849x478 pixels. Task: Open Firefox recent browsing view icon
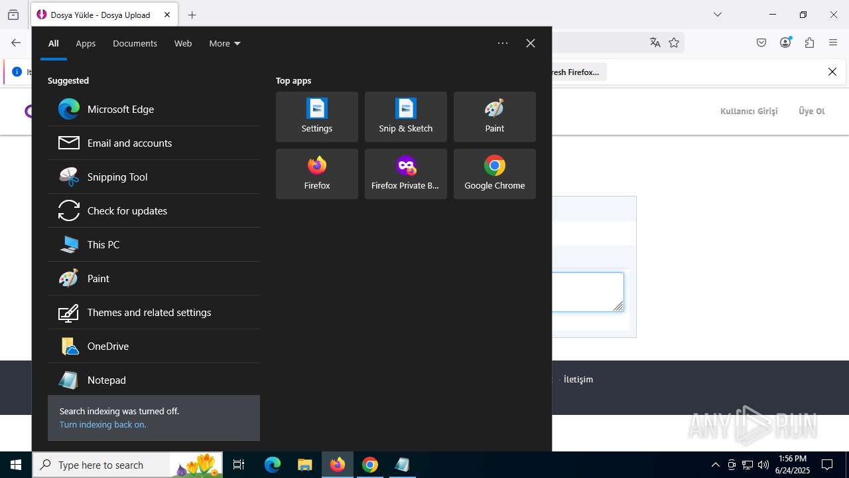tap(13, 15)
